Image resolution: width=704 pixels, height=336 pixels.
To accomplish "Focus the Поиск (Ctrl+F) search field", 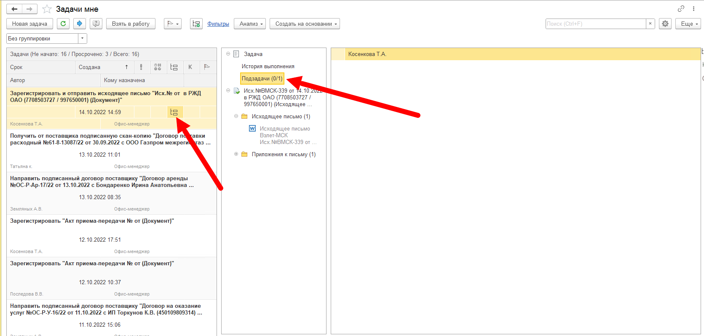I will [x=596, y=24].
